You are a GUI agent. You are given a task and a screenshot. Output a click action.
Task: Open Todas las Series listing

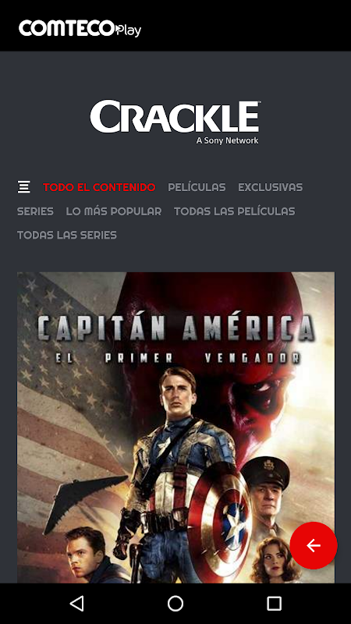tap(67, 235)
